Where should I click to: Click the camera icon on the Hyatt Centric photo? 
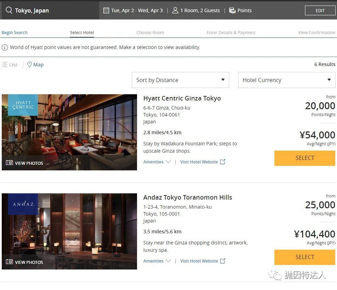[9, 163]
